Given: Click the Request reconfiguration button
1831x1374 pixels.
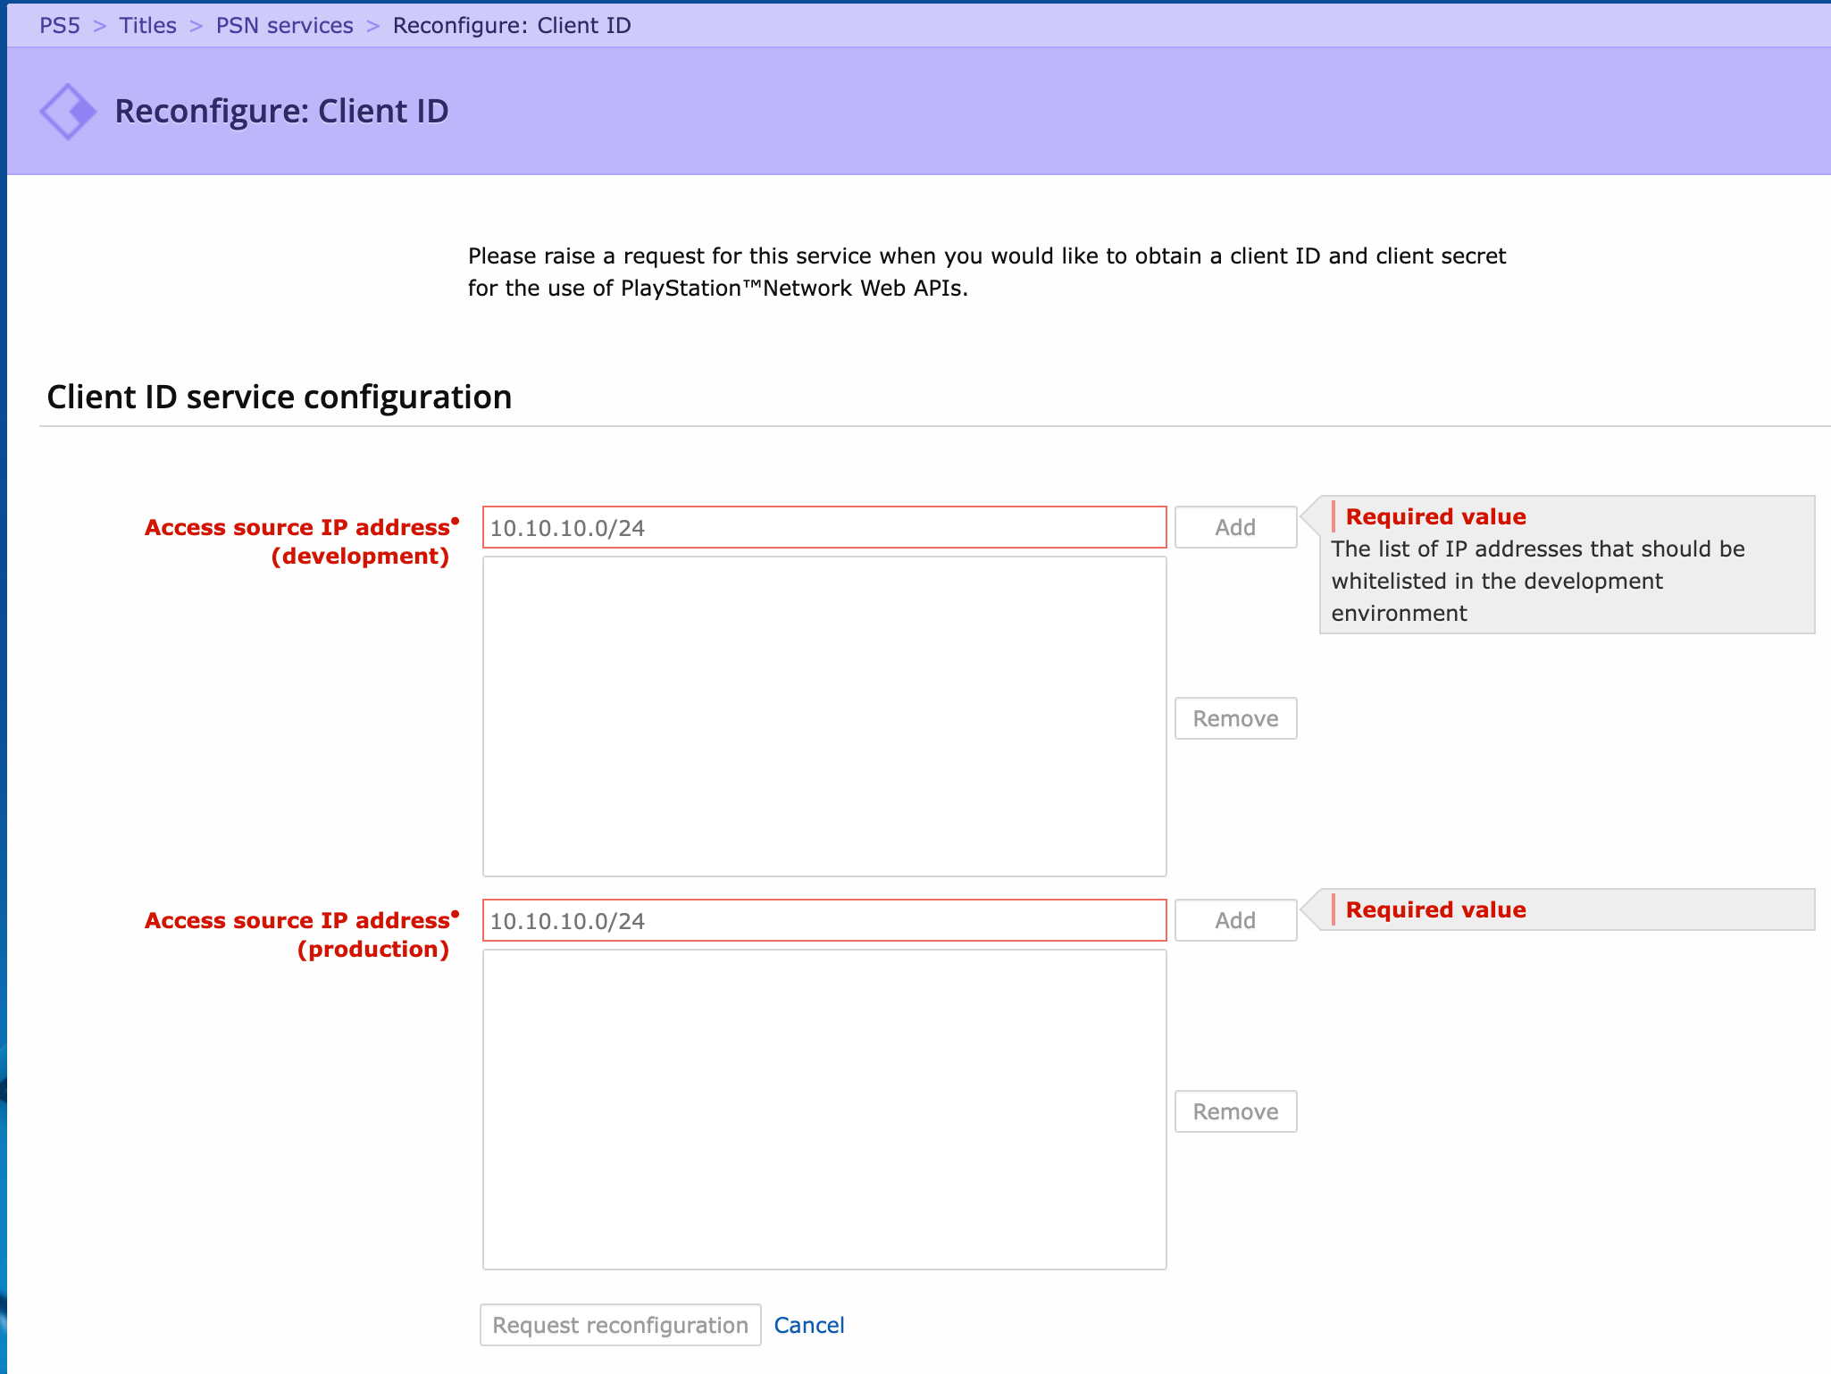Looking at the screenshot, I should pyautogui.click(x=621, y=1325).
